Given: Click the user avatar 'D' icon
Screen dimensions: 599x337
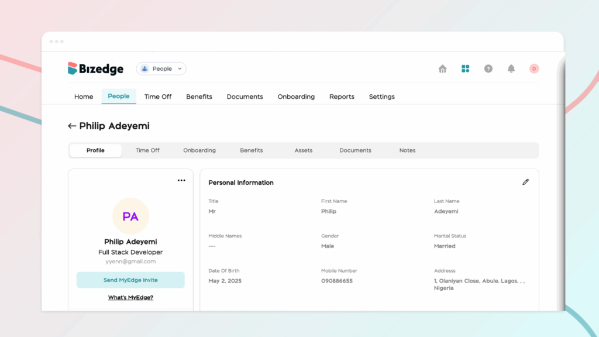Looking at the screenshot, I should (x=534, y=69).
